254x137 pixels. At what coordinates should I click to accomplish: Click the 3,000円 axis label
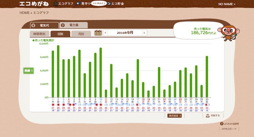(44, 84)
